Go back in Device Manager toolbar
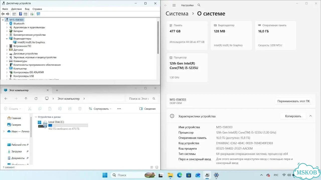 point(3,14)
